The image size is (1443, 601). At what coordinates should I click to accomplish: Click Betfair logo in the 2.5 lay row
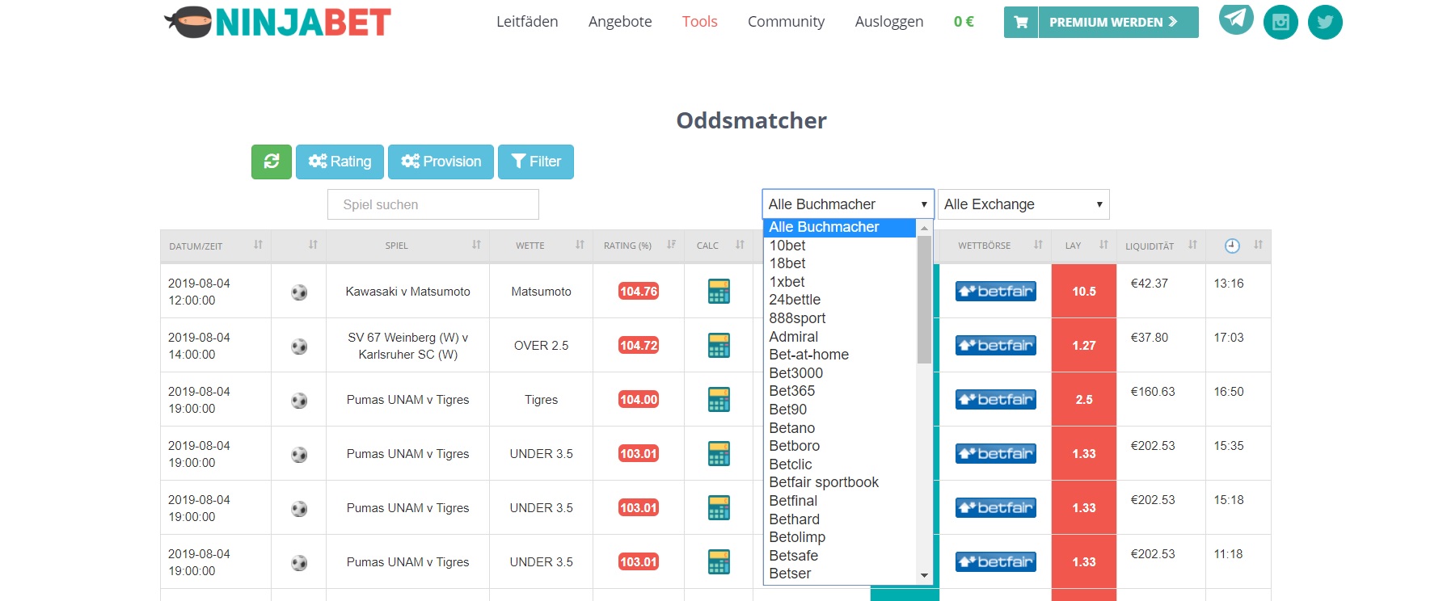[x=995, y=400]
